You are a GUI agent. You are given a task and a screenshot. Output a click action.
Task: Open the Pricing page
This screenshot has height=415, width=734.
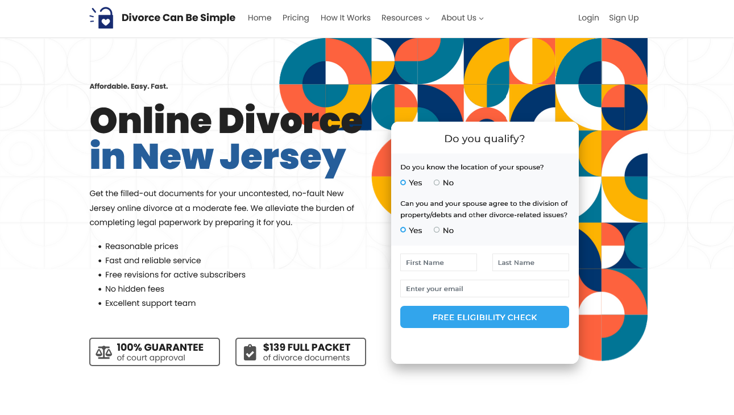(296, 18)
